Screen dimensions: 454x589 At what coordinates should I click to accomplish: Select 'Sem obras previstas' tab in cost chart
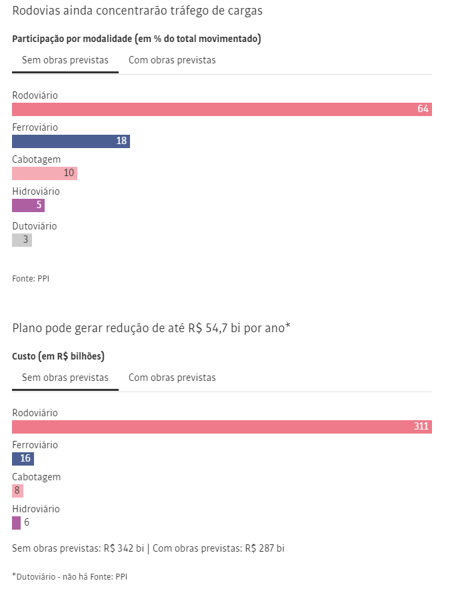point(65,378)
